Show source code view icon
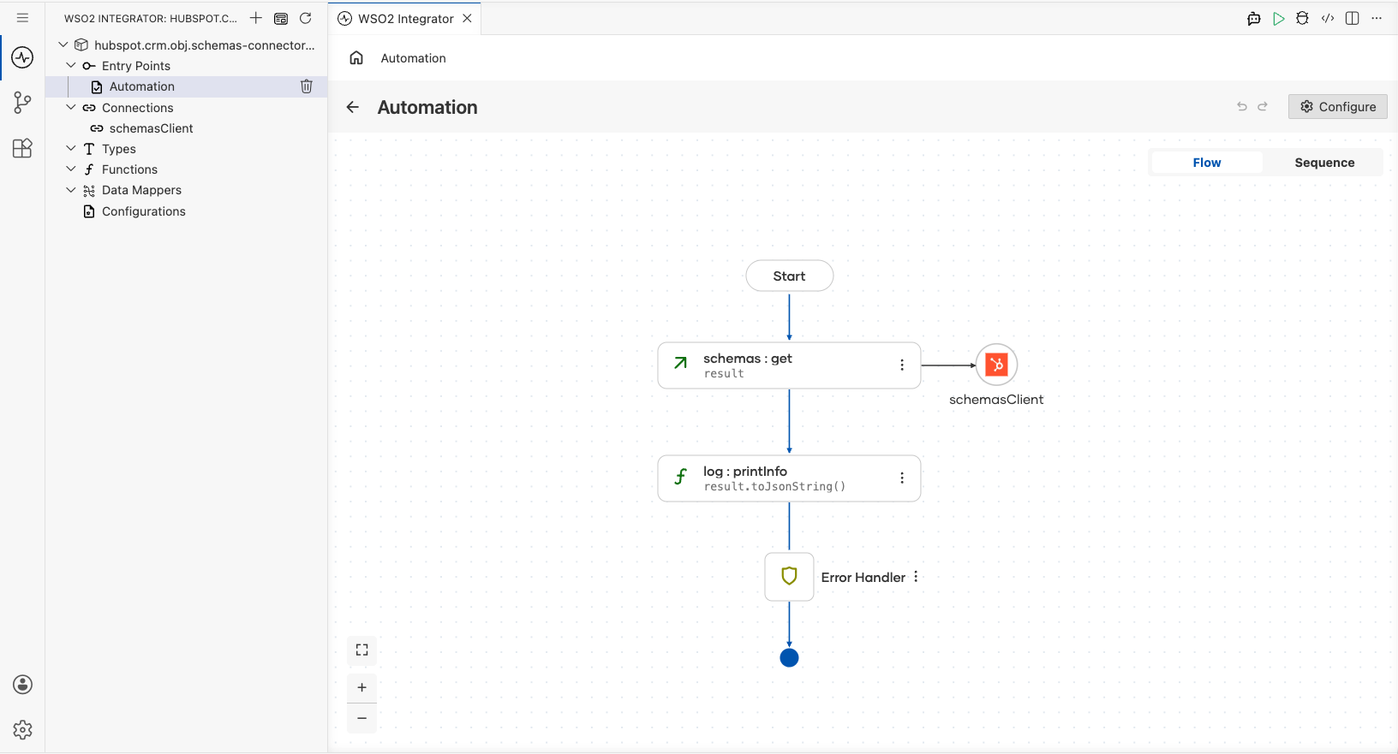Viewport: 1398px width, 754px height. click(x=1328, y=19)
